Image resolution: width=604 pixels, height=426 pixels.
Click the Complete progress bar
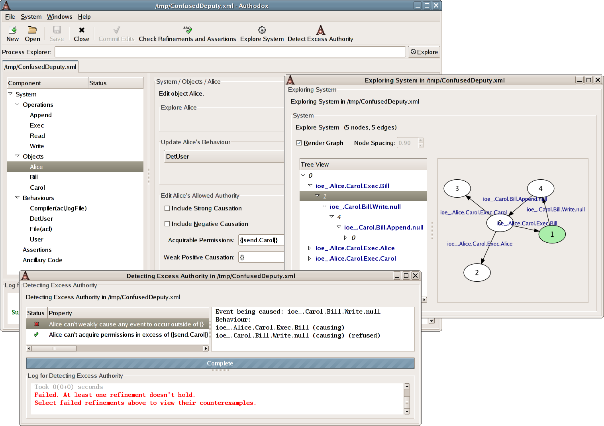220,363
